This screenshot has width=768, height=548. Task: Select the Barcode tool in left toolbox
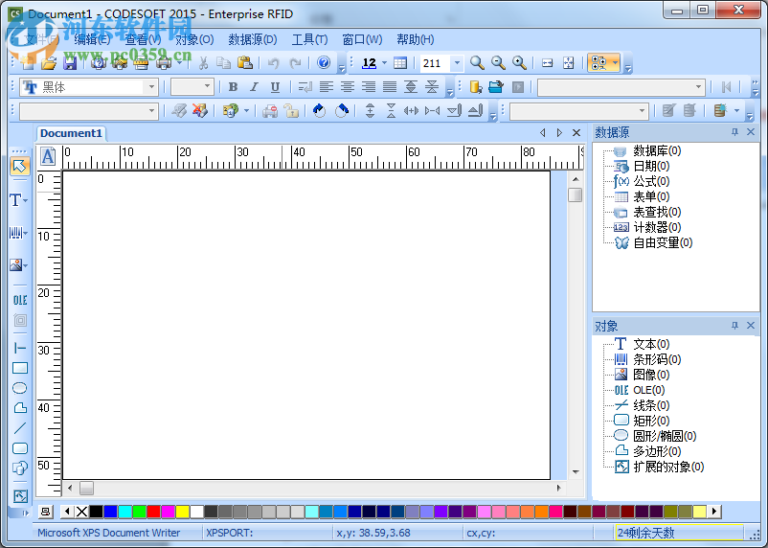coord(15,233)
